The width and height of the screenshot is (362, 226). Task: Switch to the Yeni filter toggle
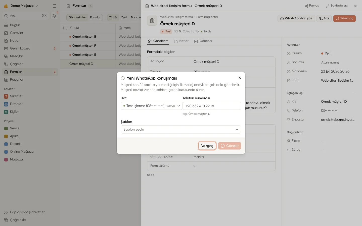click(x=124, y=18)
